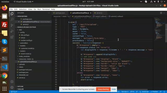Switch to the package.json tab
Viewport: 167px width, 93px height.
[60, 13]
